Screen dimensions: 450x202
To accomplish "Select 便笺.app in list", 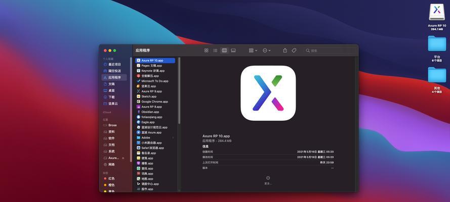I will click(155, 158).
